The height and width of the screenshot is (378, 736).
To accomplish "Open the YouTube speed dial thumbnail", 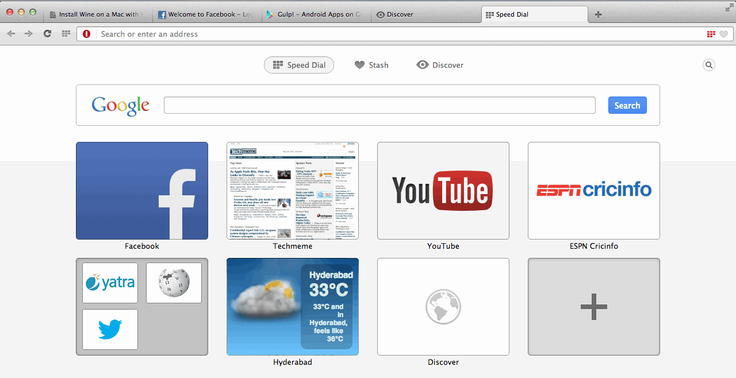I will 443,191.
